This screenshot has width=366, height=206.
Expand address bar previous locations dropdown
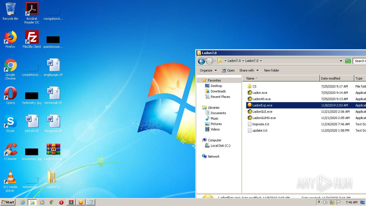[x=341, y=61]
